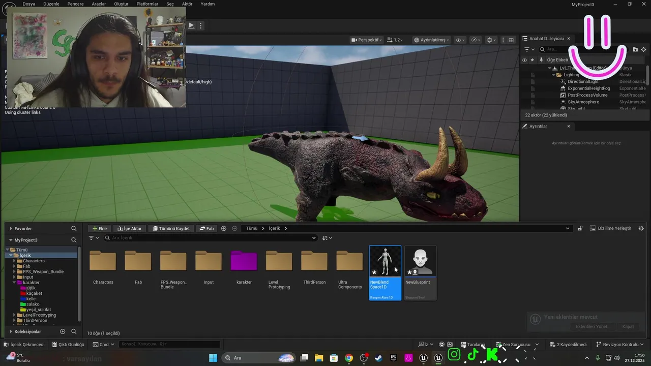
Task: Open the content browser filter dropdown
Action: [x=94, y=238]
